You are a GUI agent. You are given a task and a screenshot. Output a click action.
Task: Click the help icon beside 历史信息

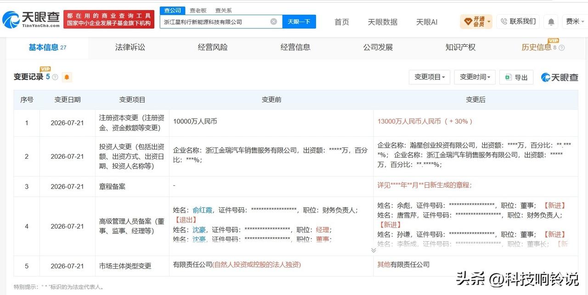[561, 48]
